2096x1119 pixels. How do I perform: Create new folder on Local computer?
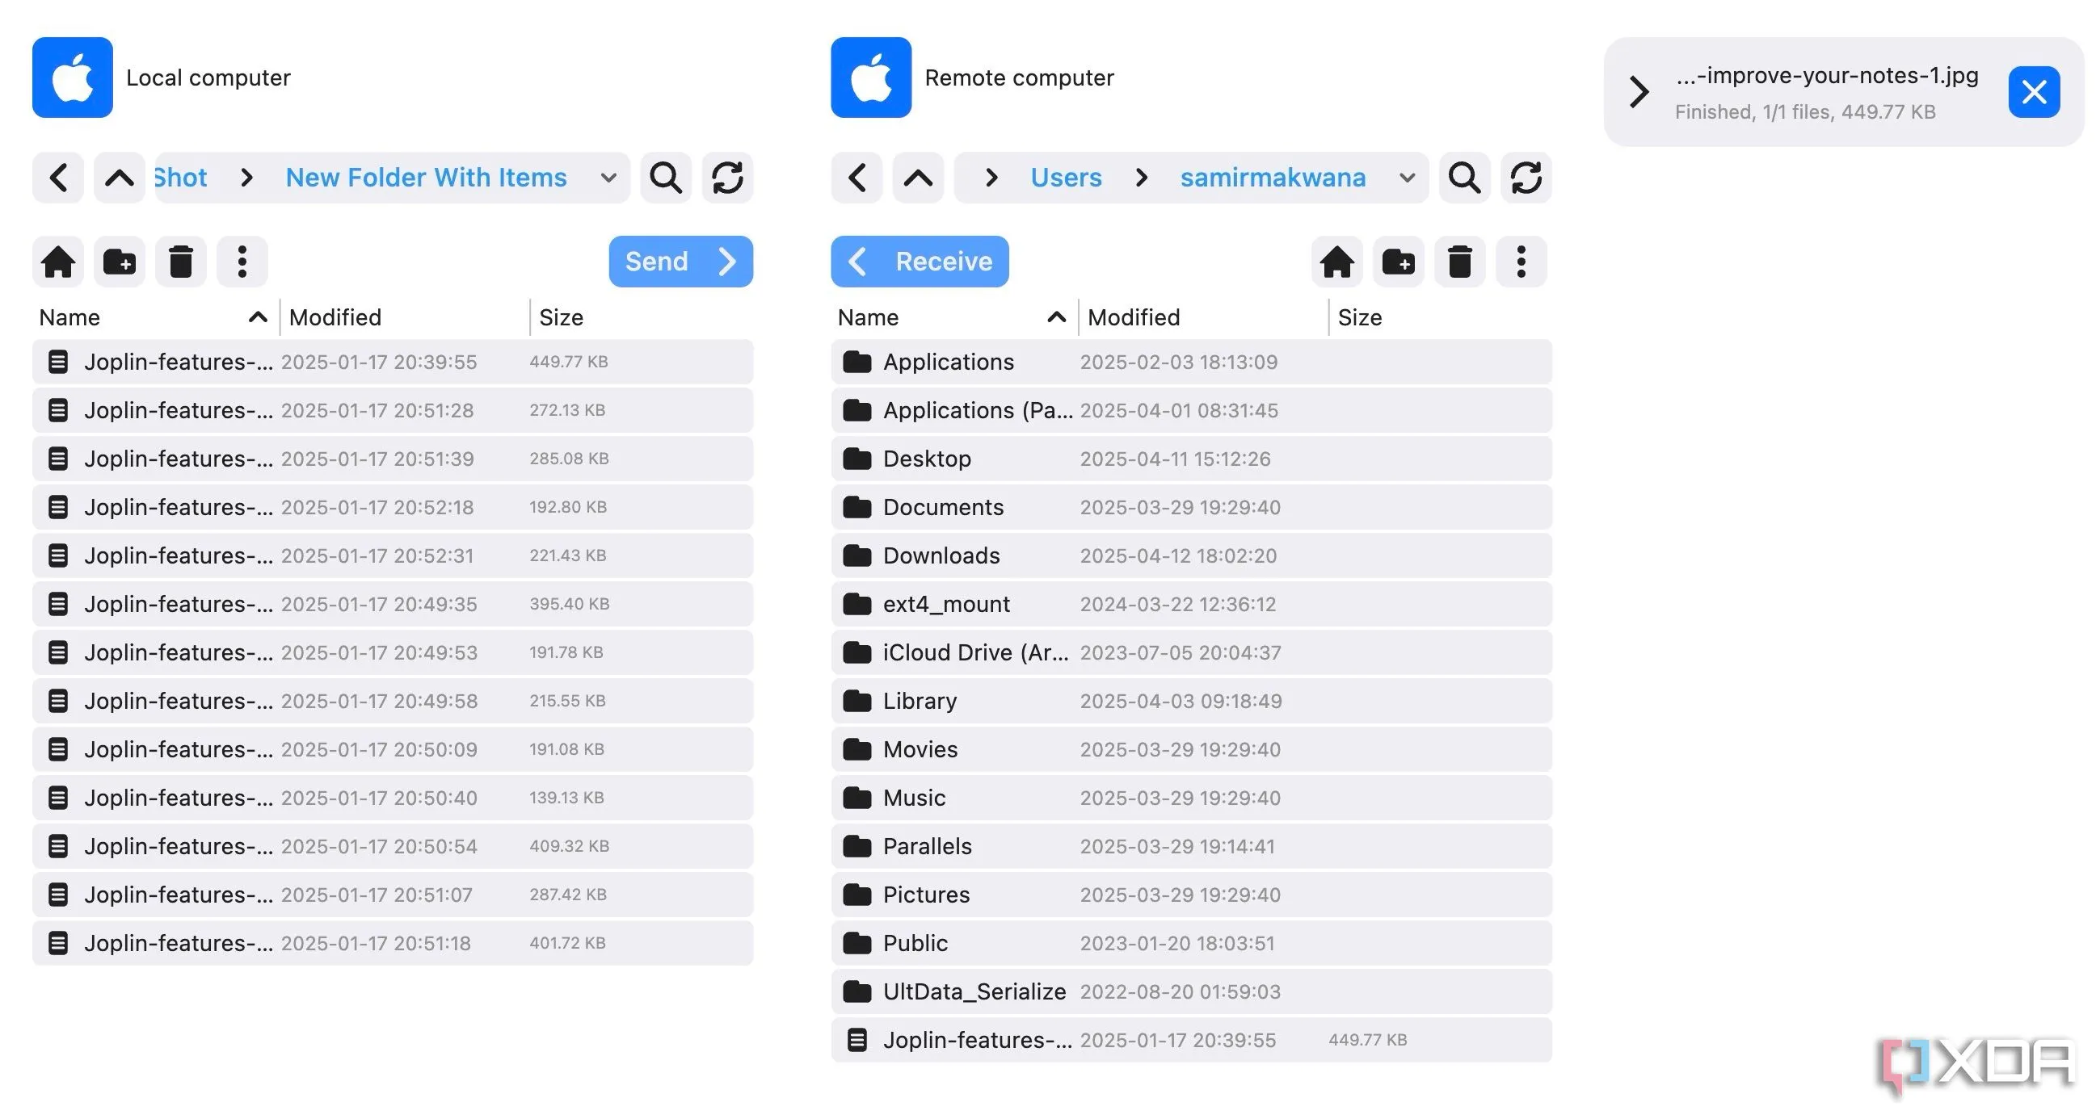tap(119, 262)
